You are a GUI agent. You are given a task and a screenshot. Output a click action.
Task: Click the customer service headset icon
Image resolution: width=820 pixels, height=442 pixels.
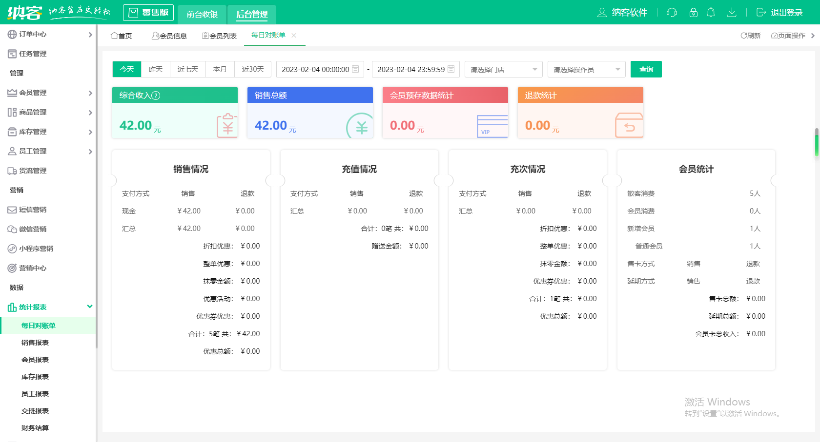672,13
